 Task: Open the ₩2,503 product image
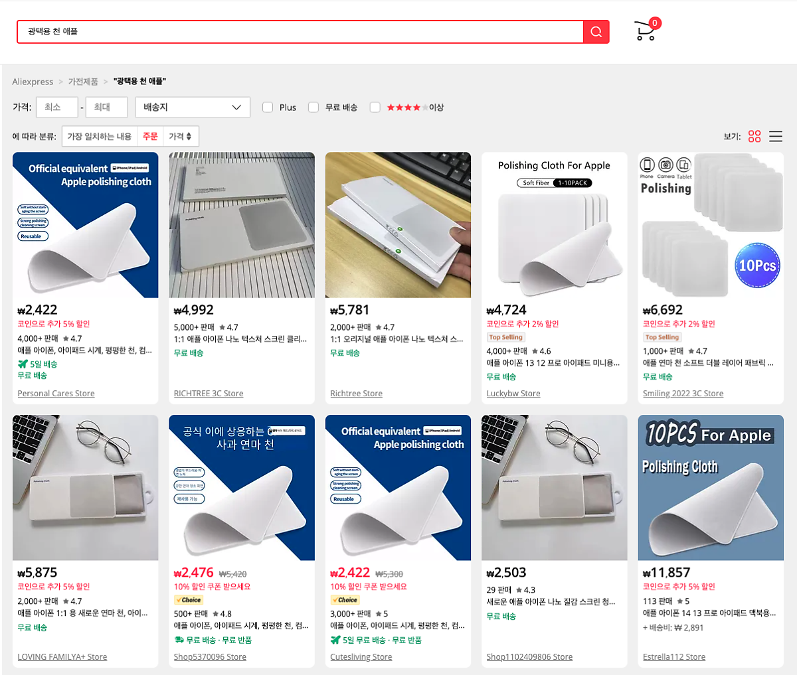coord(555,488)
